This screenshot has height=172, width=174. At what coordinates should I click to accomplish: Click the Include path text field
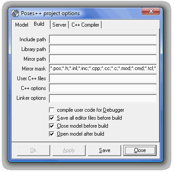[x=103, y=39]
